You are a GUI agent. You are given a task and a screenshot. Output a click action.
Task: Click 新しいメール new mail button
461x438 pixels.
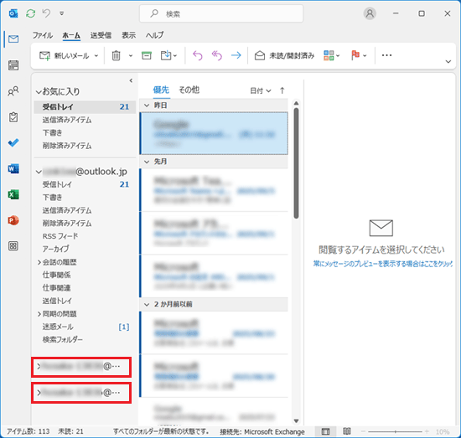pyautogui.click(x=64, y=55)
